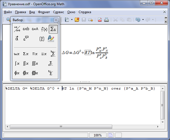Open the Сервис menu

[59, 12]
